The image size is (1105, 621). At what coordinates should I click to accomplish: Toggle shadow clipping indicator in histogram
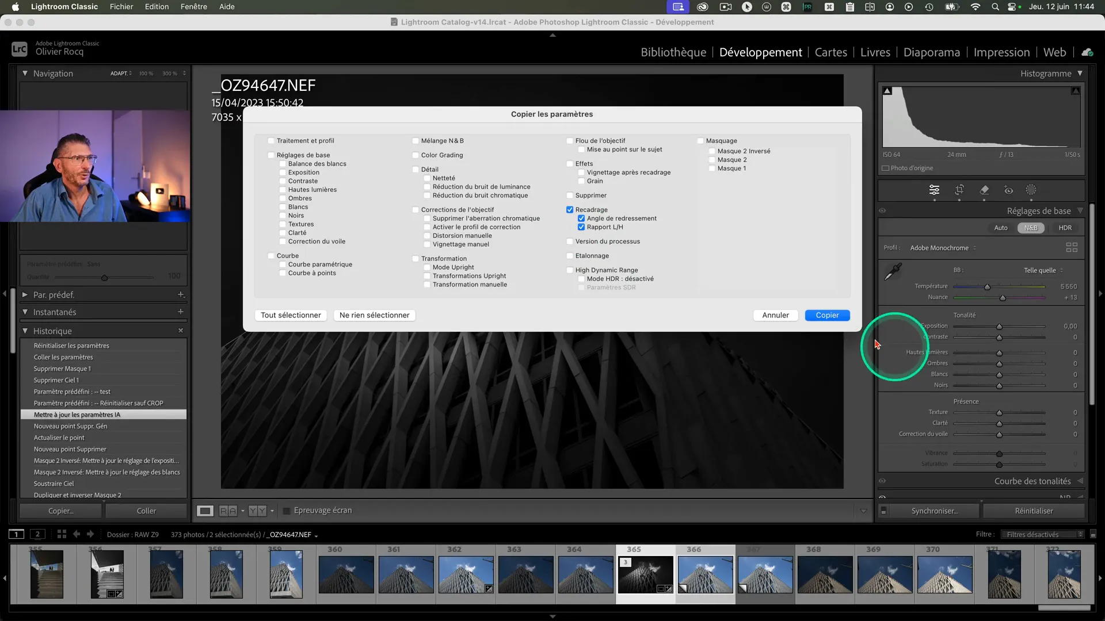pyautogui.click(x=887, y=91)
